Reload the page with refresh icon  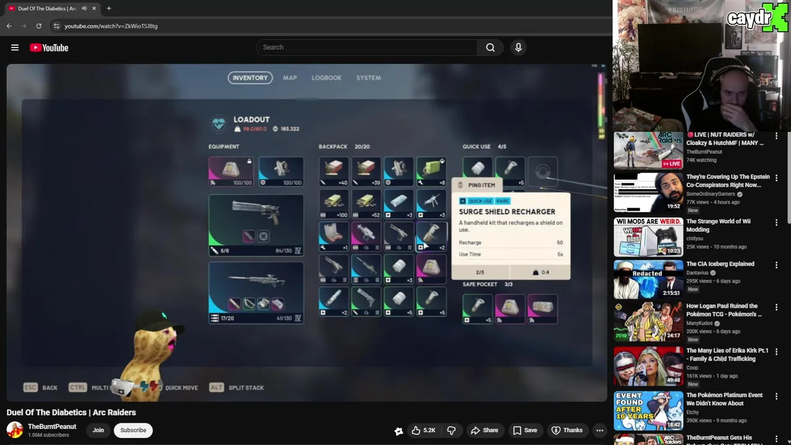pos(38,26)
